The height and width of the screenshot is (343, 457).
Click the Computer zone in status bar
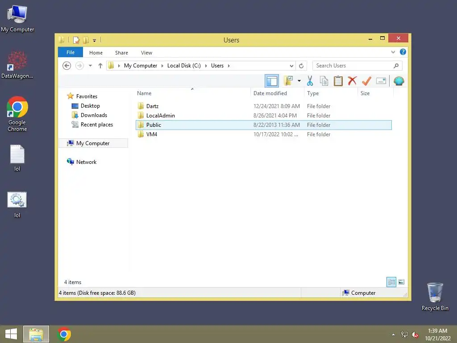point(360,293)
